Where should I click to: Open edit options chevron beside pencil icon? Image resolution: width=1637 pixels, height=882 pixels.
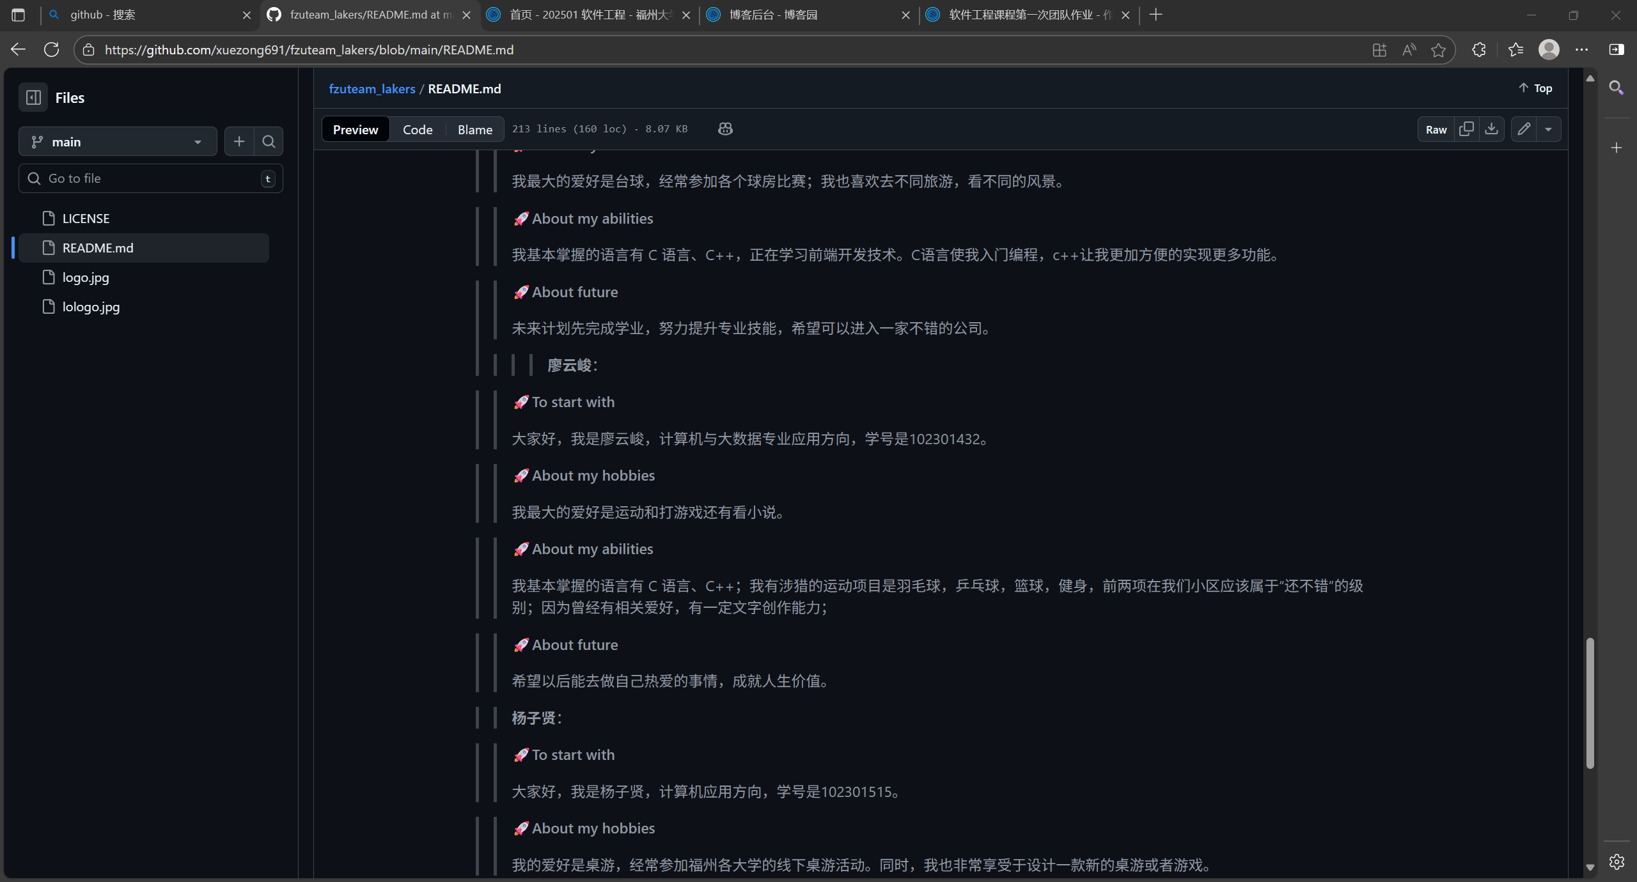[x=1549, y=128]
